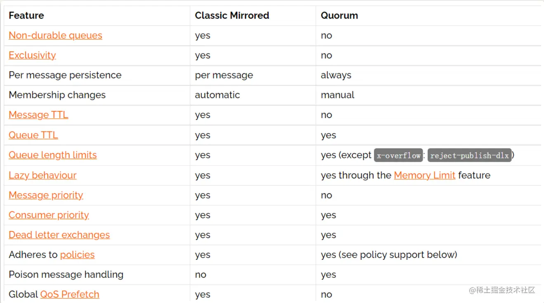The width and height of the screenshot is (544, 303).
Task: Open the Non-durable queues link
Action: coord(55,35)
